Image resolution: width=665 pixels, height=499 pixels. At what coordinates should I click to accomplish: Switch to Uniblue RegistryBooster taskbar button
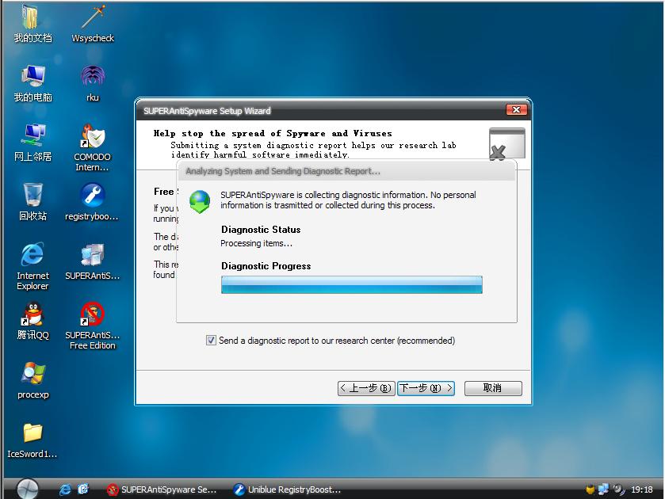288,489
